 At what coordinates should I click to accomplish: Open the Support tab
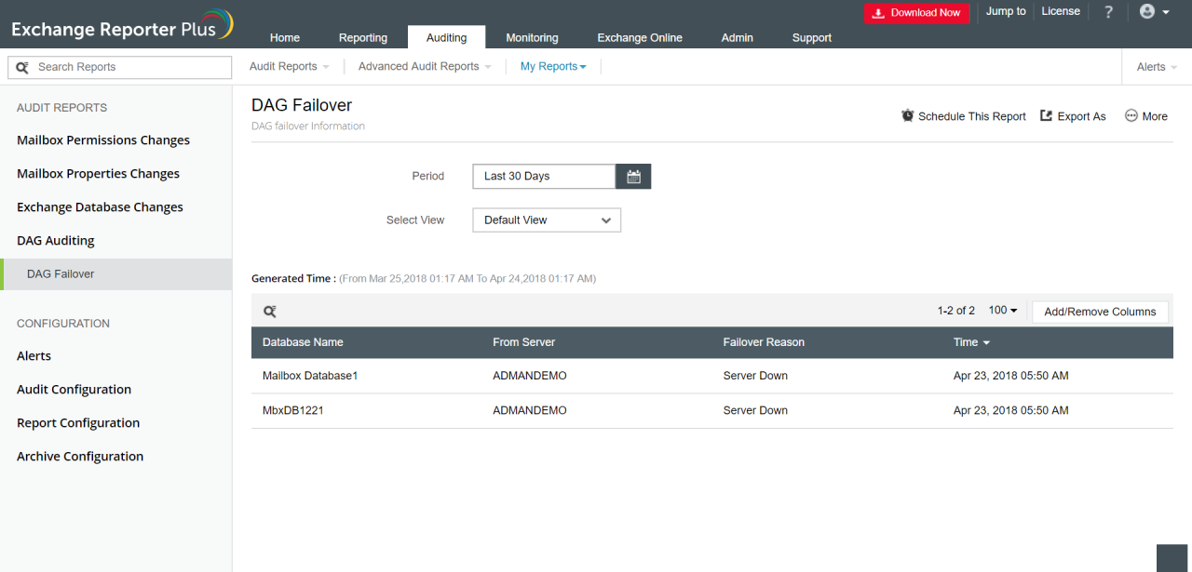[812, 38]
